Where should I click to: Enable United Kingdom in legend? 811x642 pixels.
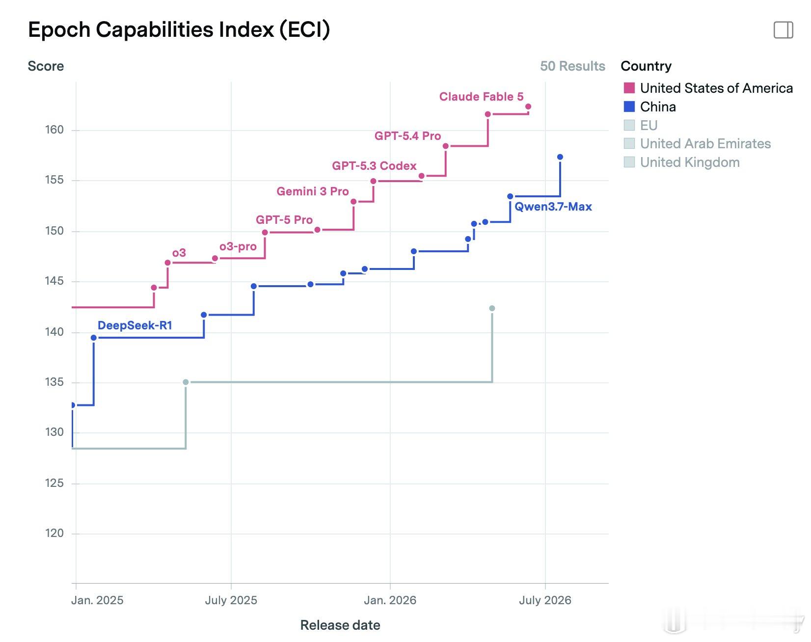point(629,162)
